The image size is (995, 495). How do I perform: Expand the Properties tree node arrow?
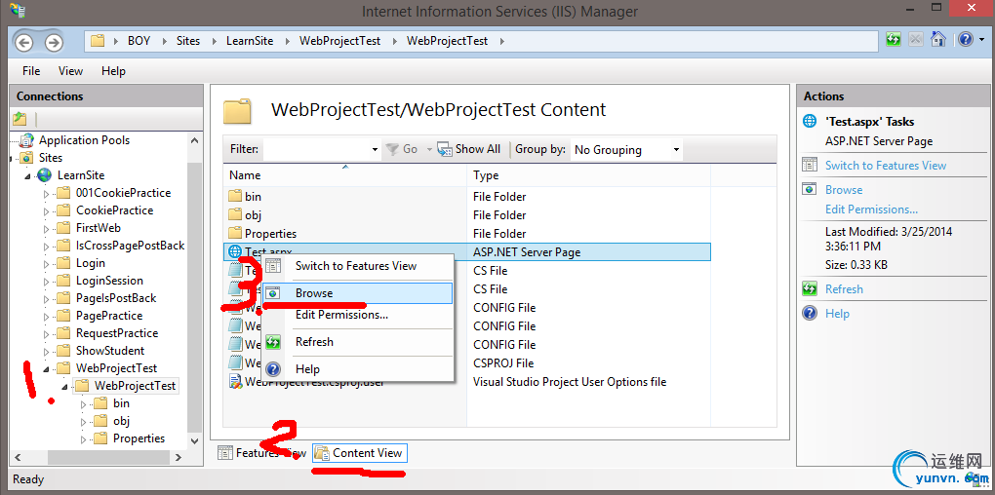coord(83,438)
